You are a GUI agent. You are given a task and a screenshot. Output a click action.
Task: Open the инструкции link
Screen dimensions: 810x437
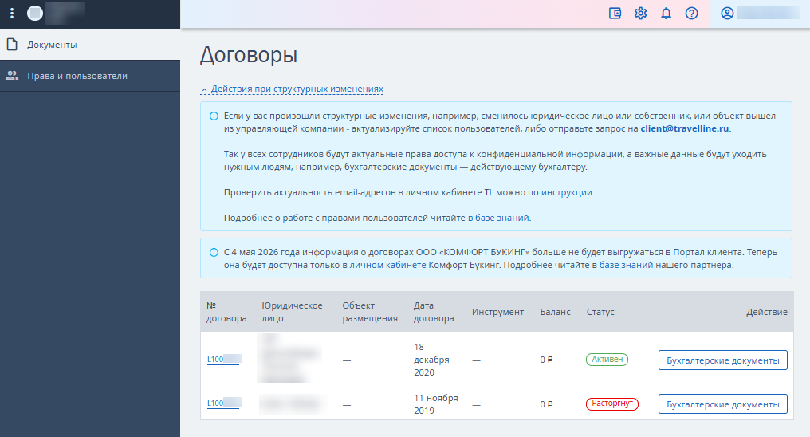click(x=567, y=192)
